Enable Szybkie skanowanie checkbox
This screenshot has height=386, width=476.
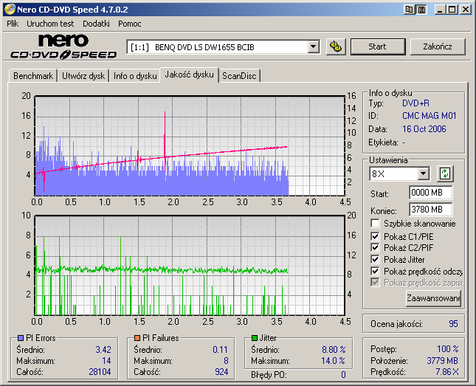(x=375, y=224)
